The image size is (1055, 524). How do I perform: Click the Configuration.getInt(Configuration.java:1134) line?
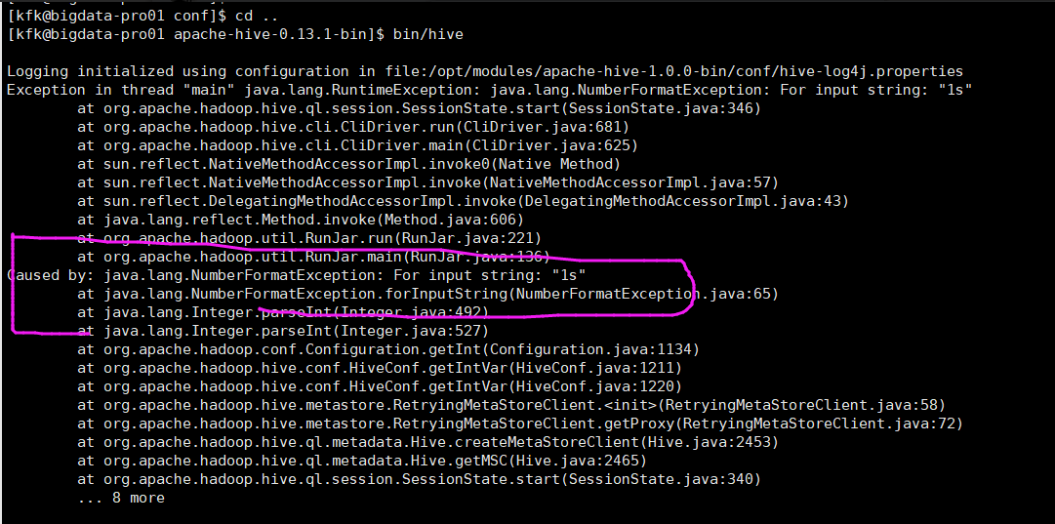[388, 349]
